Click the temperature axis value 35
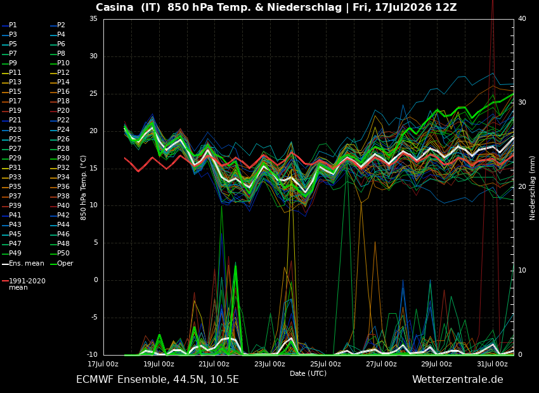The width and height of the screenshot is (539, 393). pyautogui.click(x=93, y=18)
